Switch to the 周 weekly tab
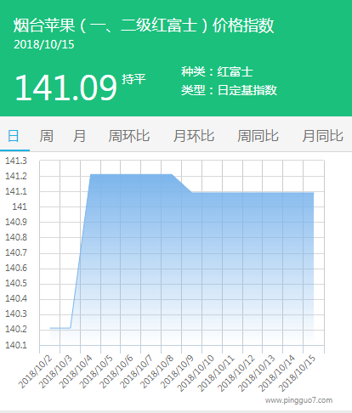This screenshot has width=352, height=413. pos(46,136)
